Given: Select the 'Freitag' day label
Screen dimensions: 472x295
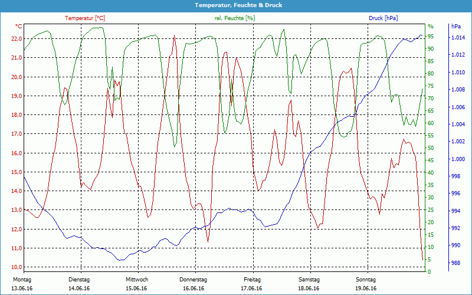Looking at the screenshot, I should (x=253, y=280).
